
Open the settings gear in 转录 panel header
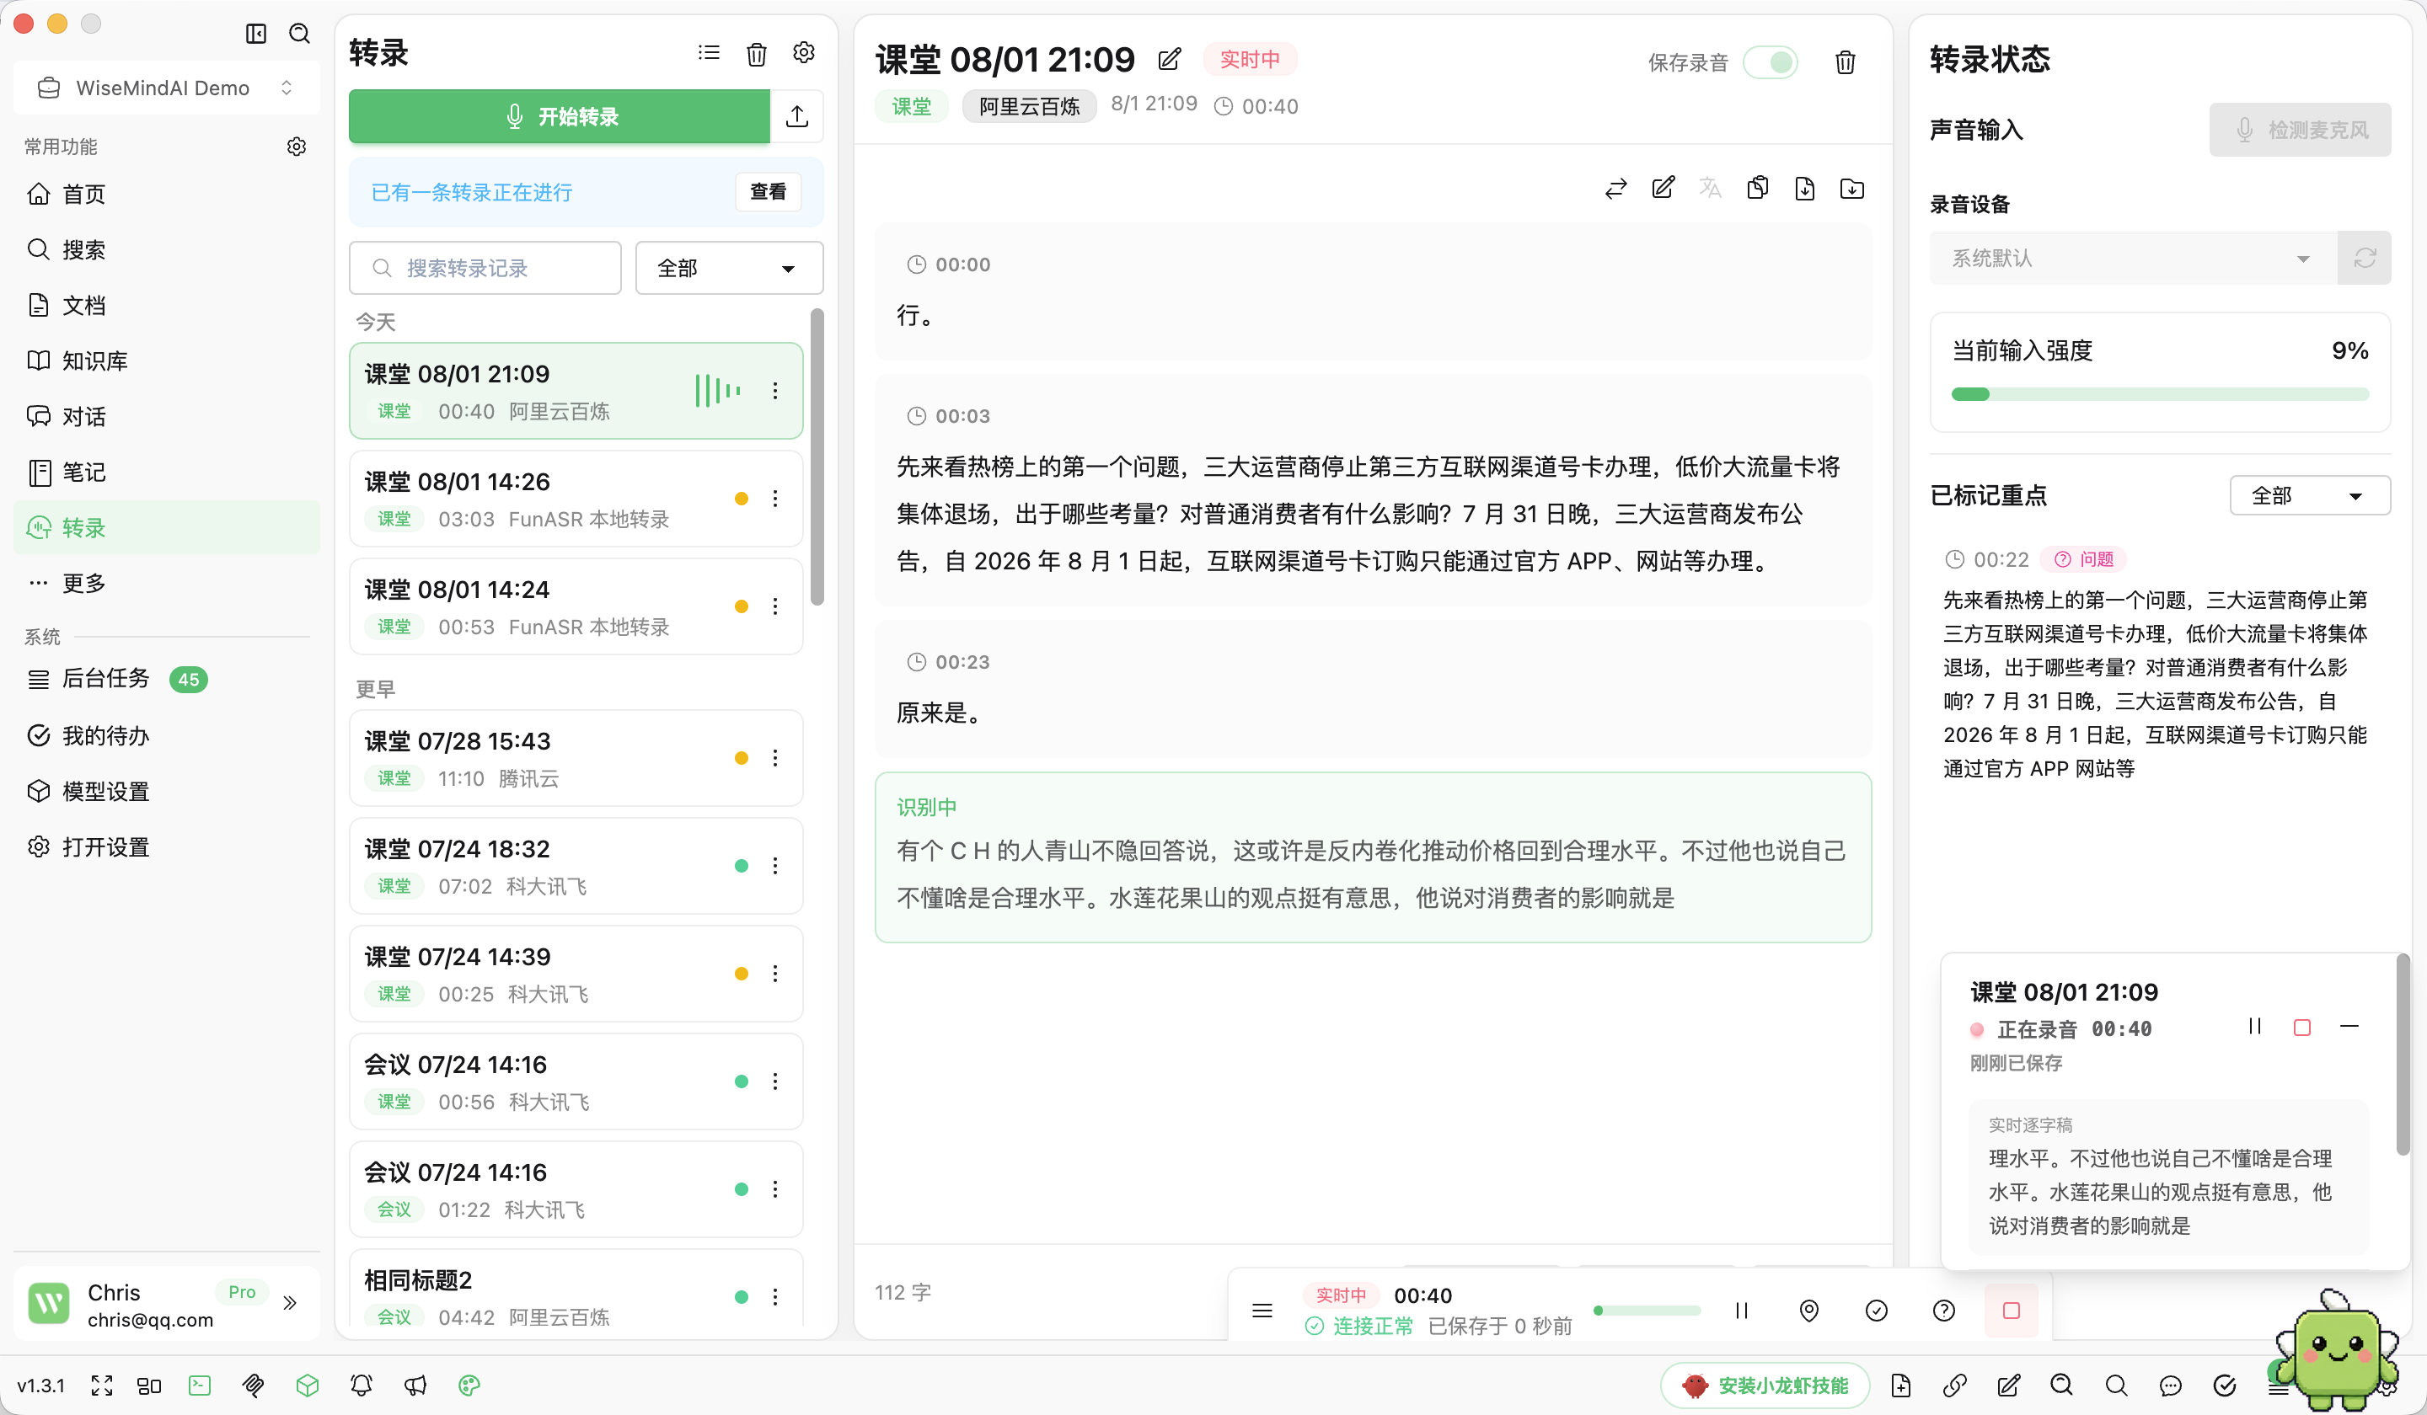tap(804, 53)
